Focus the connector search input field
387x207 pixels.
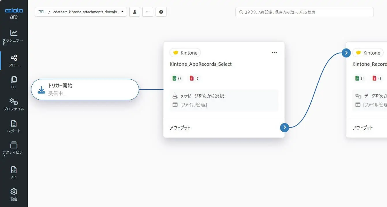point(304,12)
